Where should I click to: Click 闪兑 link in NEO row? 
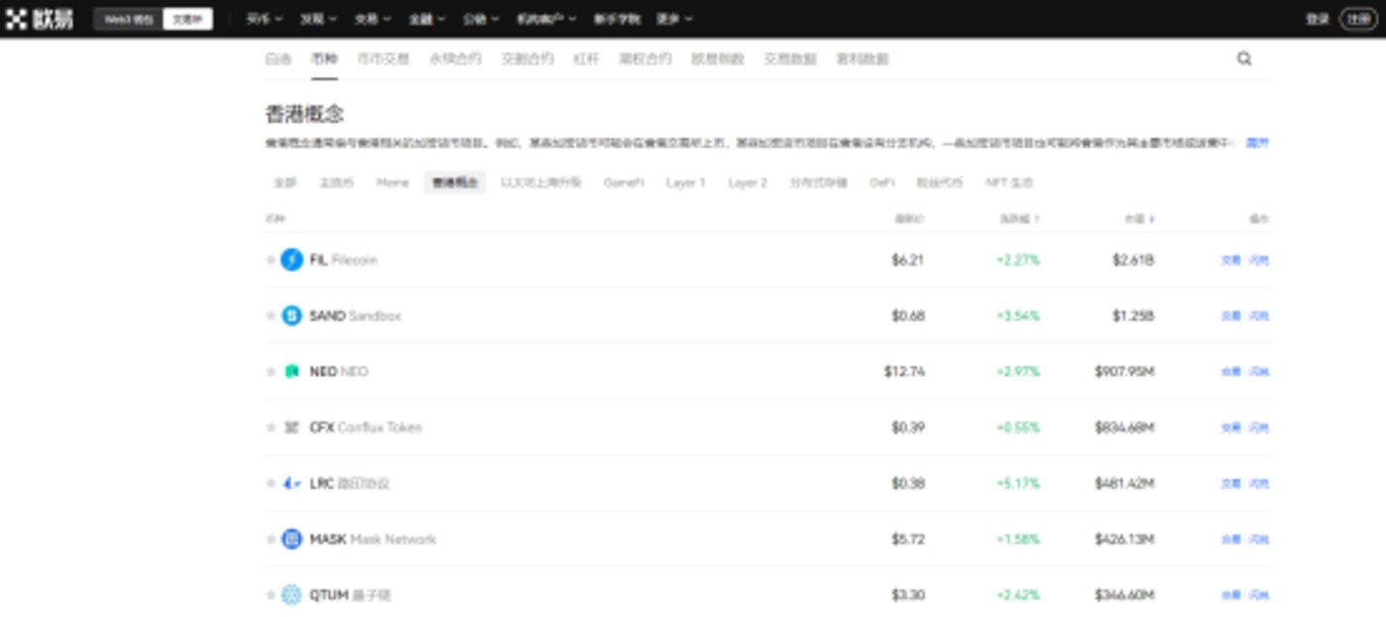coord(1259,372)
